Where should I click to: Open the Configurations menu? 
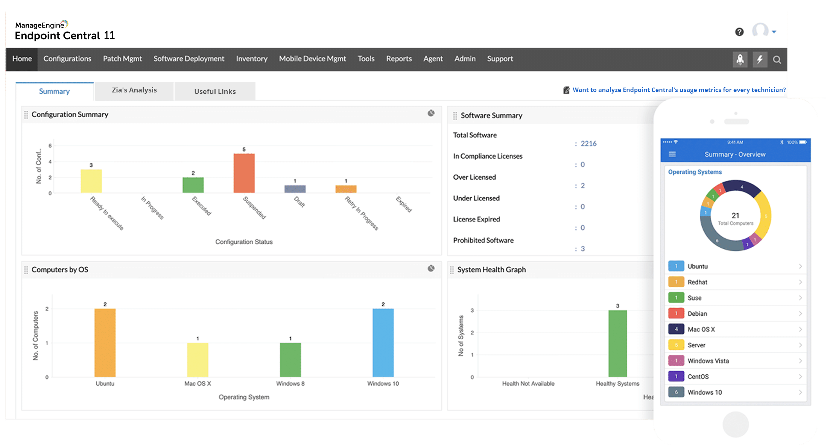click(67, 59)
